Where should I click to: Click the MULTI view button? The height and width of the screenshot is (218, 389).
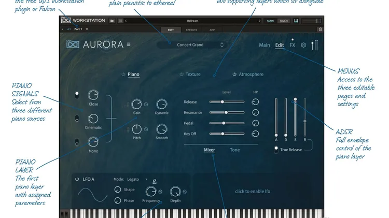[284, 21]
